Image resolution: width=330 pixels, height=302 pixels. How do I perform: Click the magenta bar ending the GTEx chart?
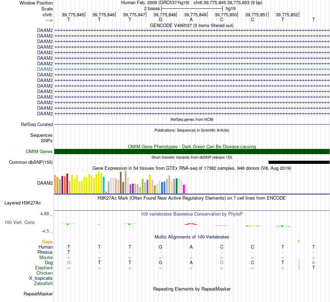click(x=184, y=189)
